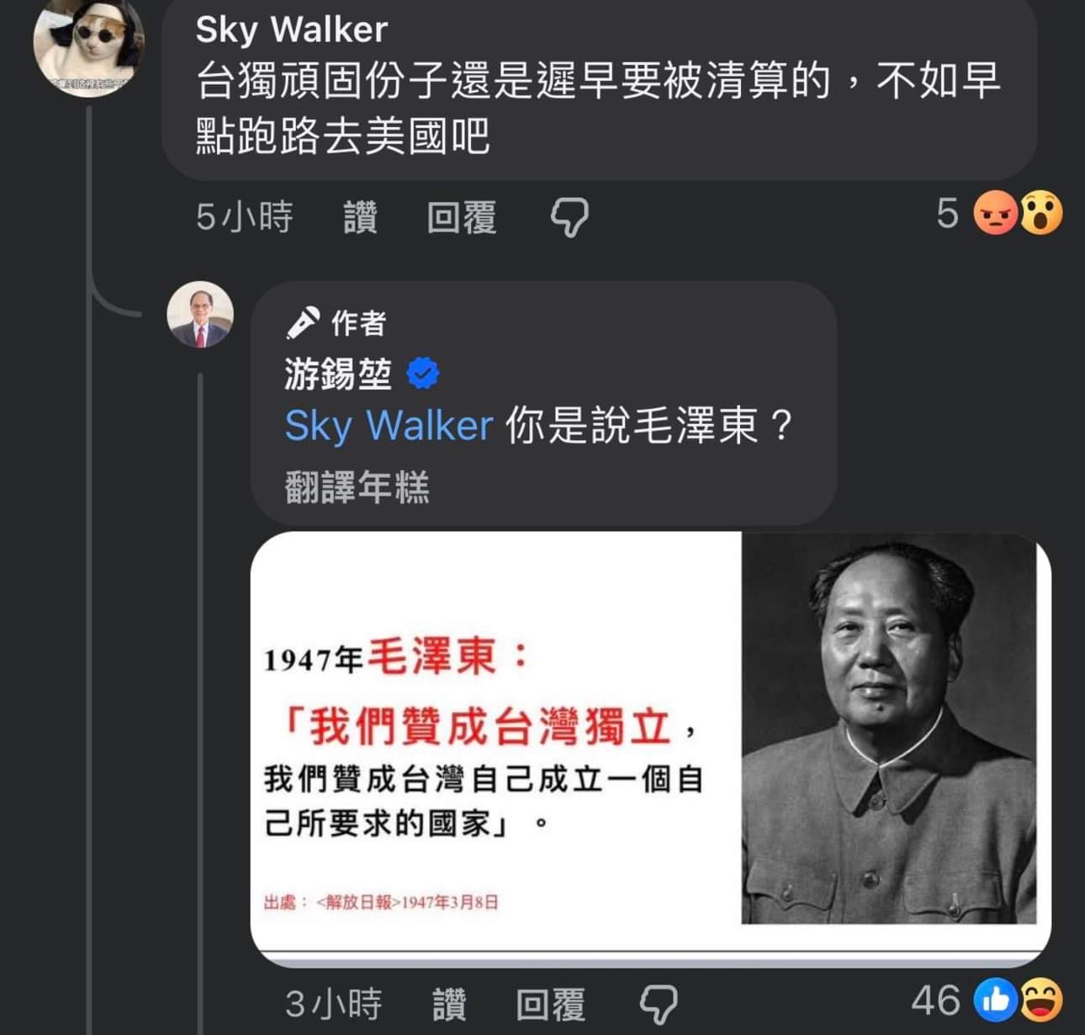Click the 5小時 timestamp on first comment
Screen dimensions: 1085x1035
pos(244,217)
